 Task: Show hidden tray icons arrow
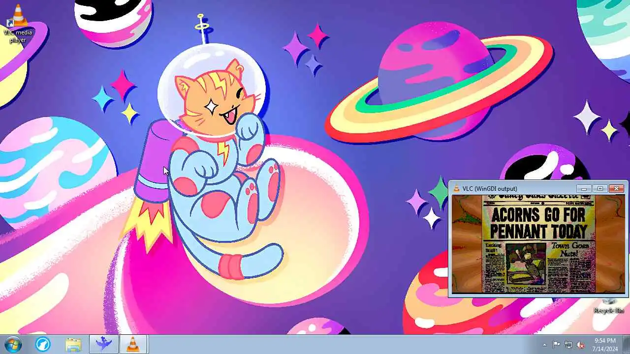(x=544, y=345)
